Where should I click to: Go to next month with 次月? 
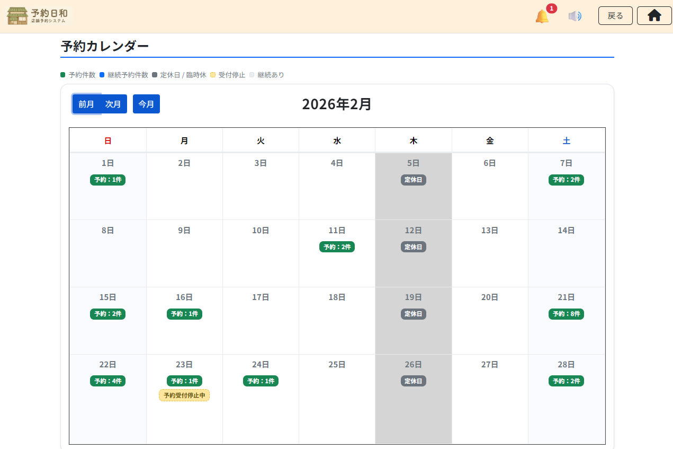point(113,104)
